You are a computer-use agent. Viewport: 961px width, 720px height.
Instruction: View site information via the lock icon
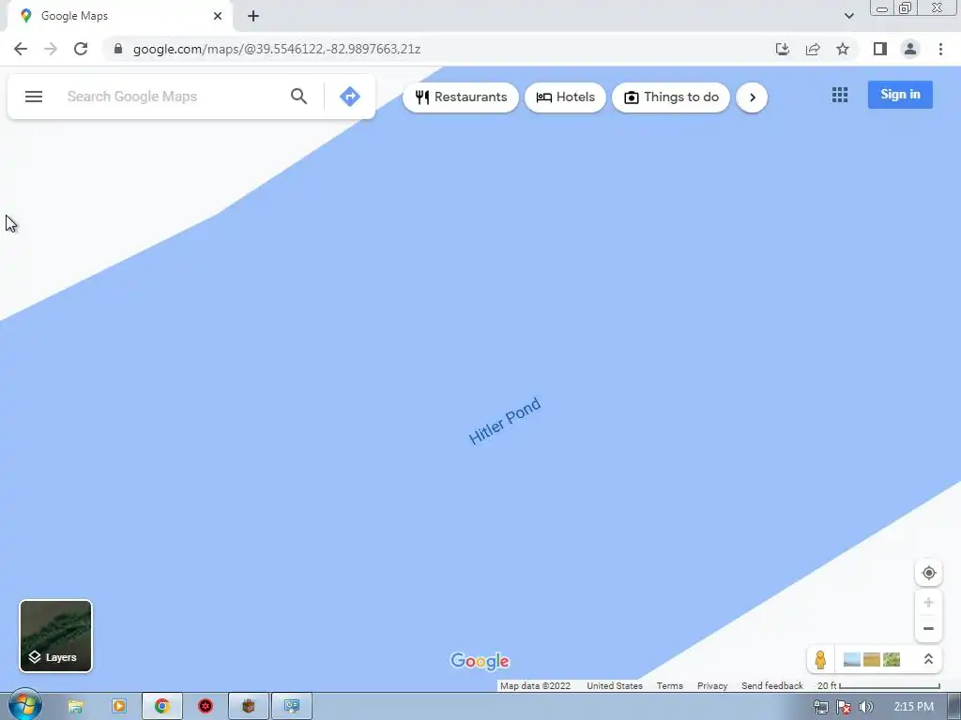tap(118, 49)
